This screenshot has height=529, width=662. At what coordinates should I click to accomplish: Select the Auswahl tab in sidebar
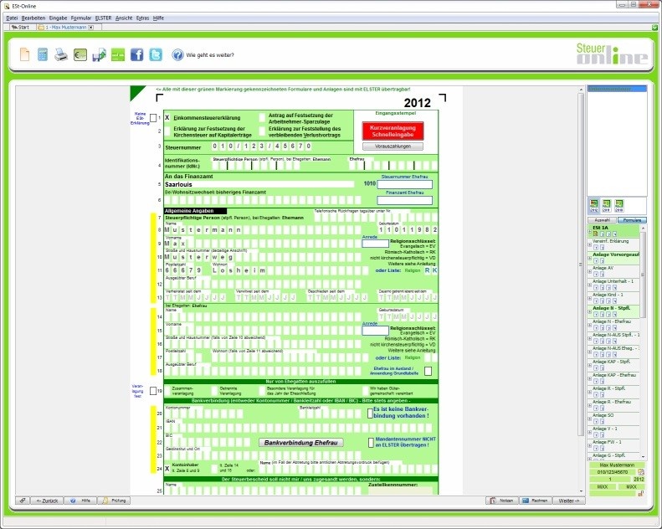(602, 220)
